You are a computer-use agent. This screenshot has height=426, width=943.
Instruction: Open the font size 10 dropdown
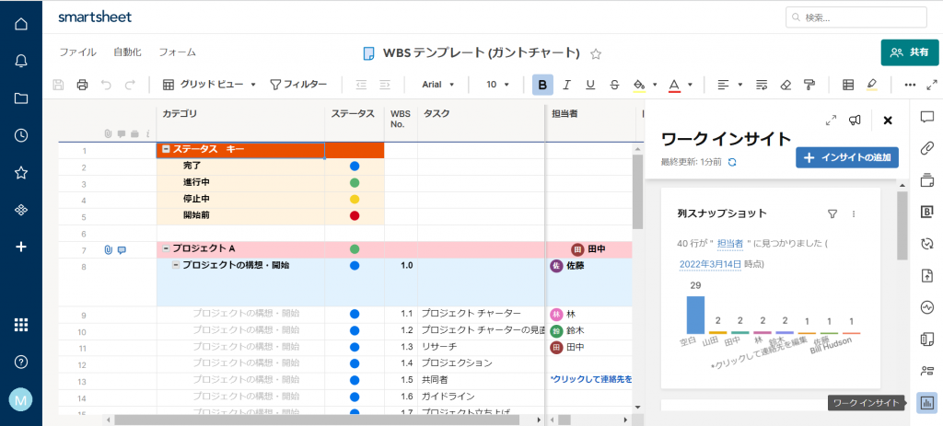[498, 85]
